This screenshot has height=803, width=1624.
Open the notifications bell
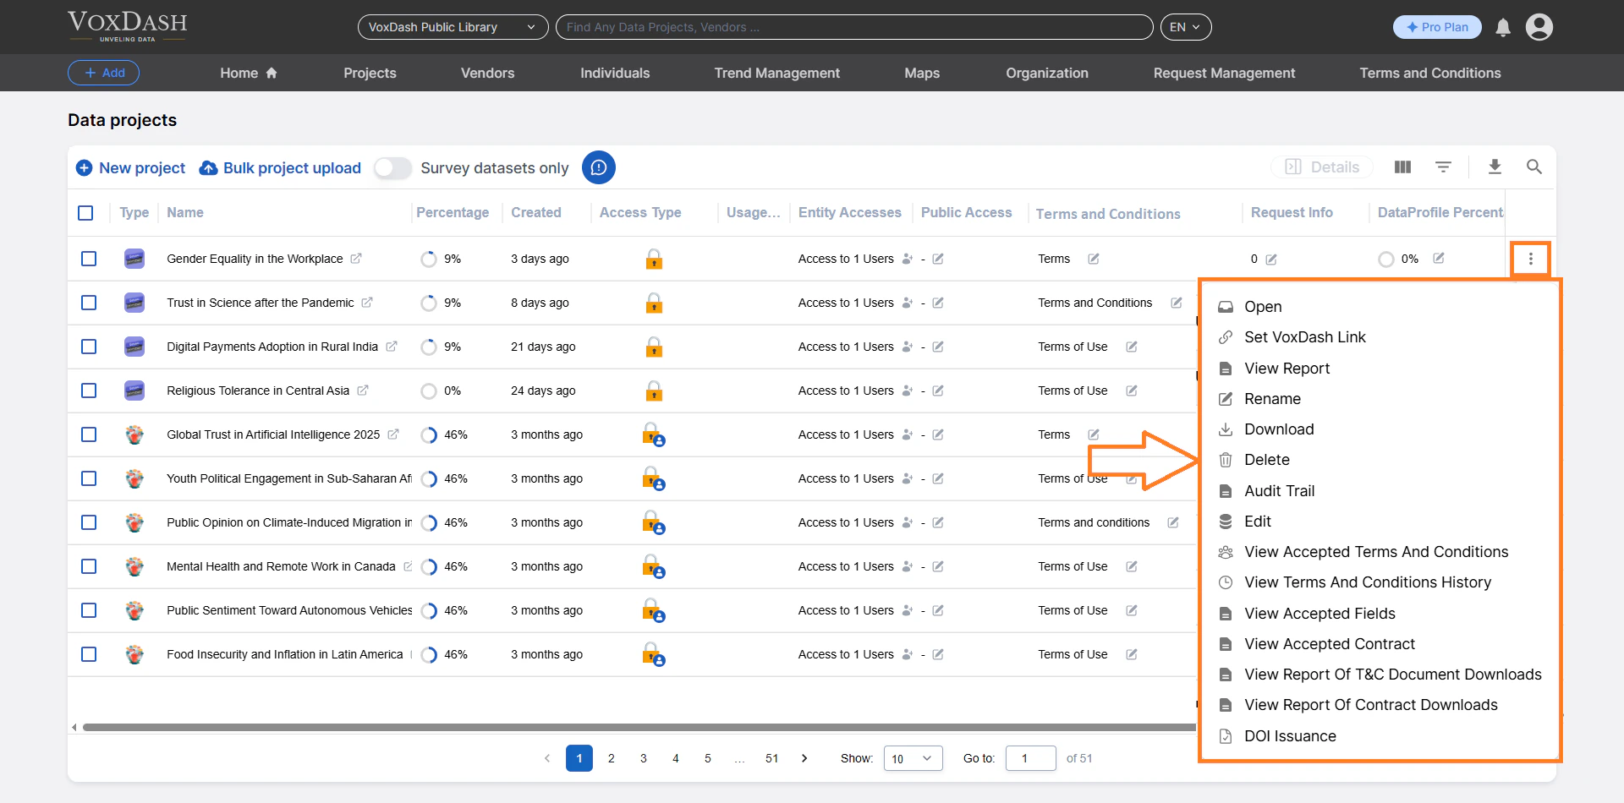(x=1503, y=27)
